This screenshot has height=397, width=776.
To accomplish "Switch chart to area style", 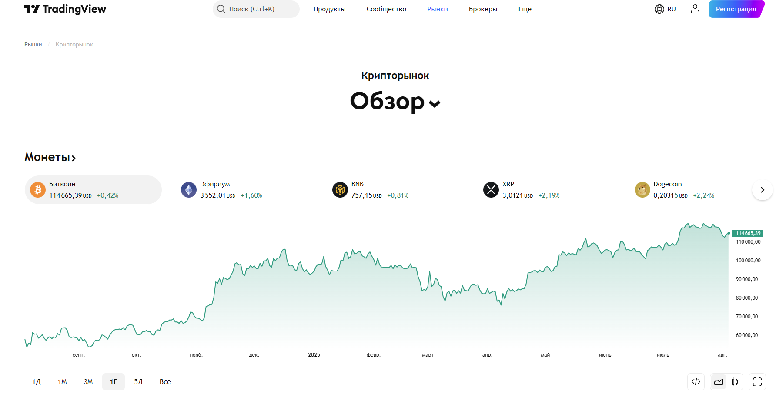I will click(x=719, y=382).
